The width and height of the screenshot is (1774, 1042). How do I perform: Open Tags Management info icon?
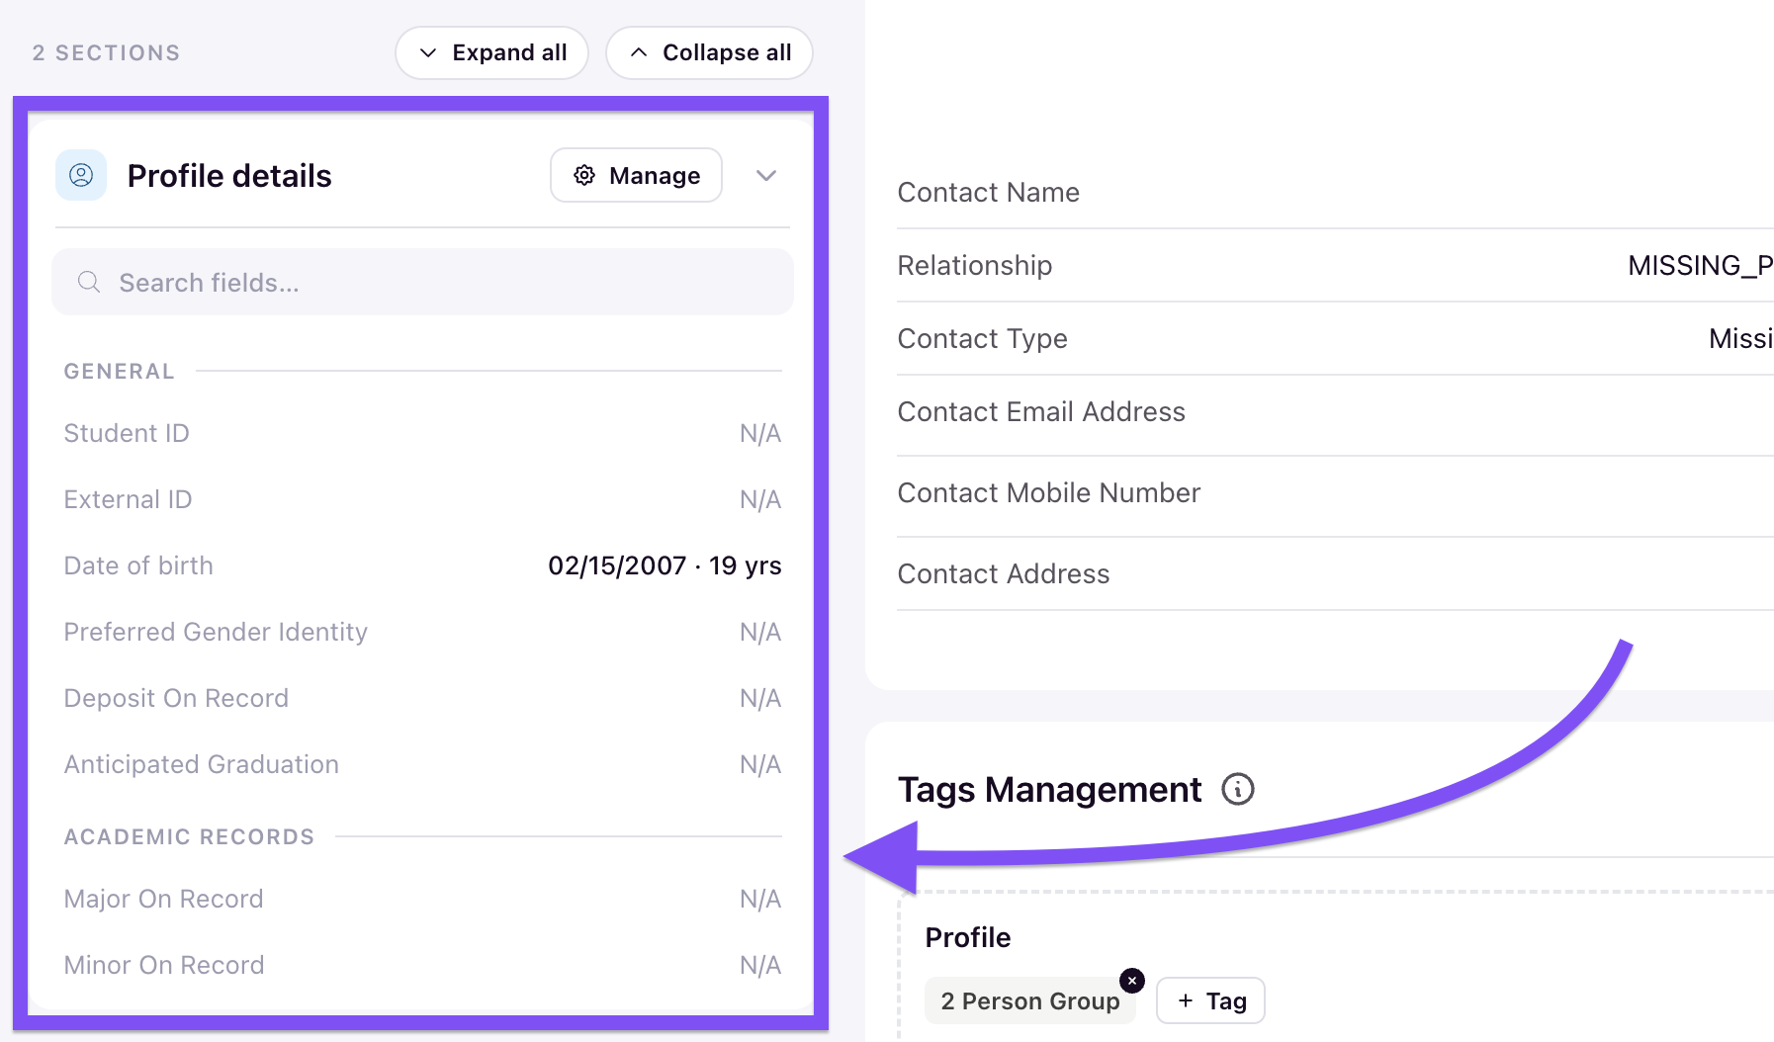tap(1238, 789)
